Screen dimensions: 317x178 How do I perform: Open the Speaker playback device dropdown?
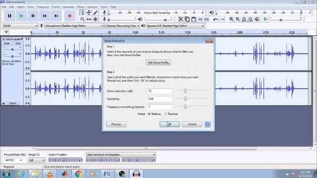click(175, 26)
